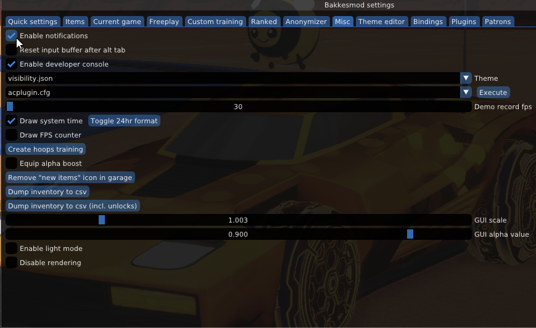Click Dump inventory to csv button
This screenshot has width=536, height=328.
(x=47, y=192)
